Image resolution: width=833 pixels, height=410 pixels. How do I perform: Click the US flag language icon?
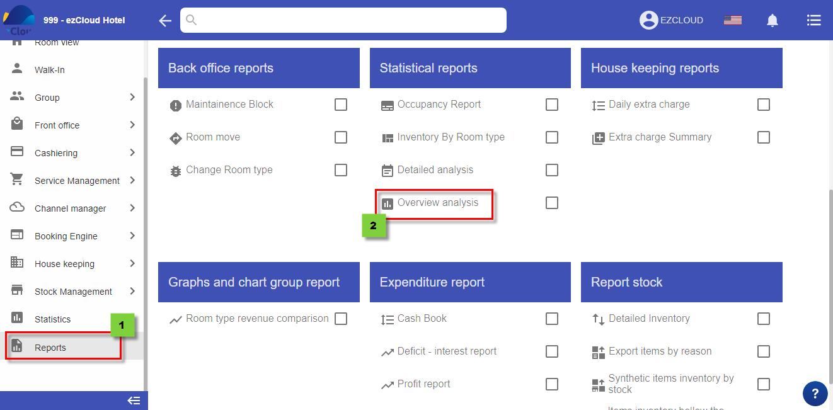(x=732, y=20)
